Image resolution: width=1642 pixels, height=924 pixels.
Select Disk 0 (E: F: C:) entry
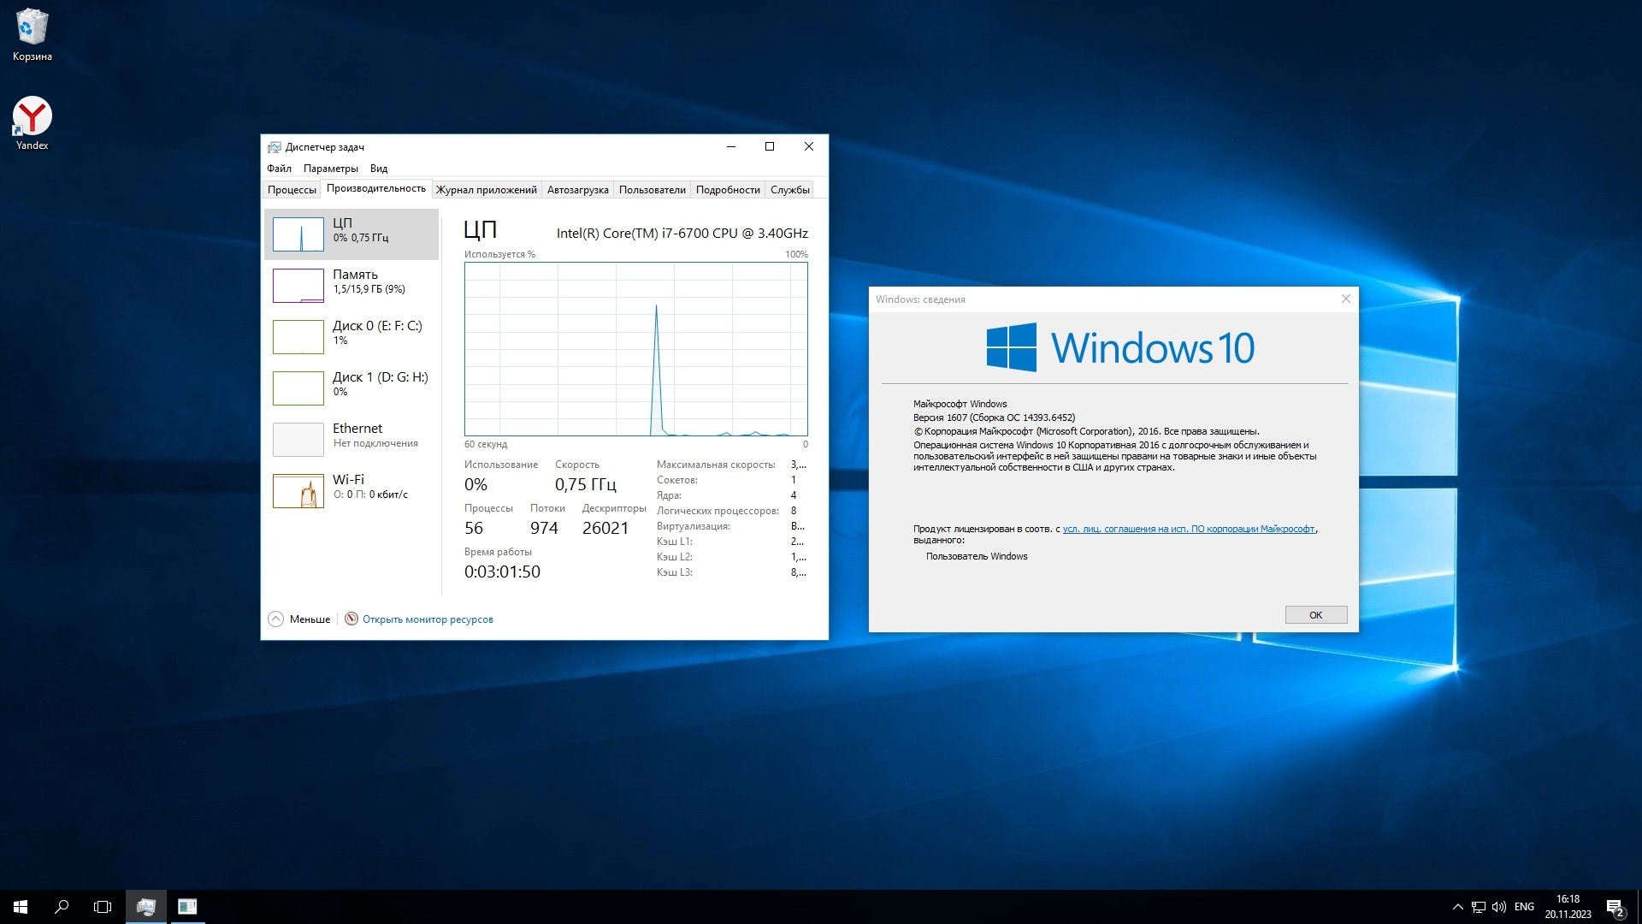(351, 336)
